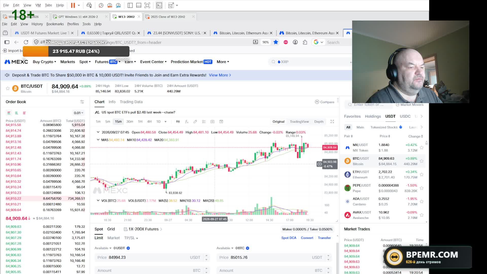The width and height of the screenshot is (487, 274).
Task: Expand the Event Center dropdown
Action: tap(153, 62)
